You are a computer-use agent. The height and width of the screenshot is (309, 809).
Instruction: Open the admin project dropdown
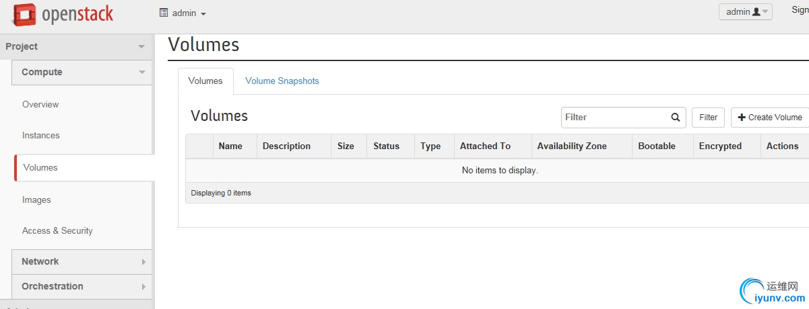(x=183, y=13)
